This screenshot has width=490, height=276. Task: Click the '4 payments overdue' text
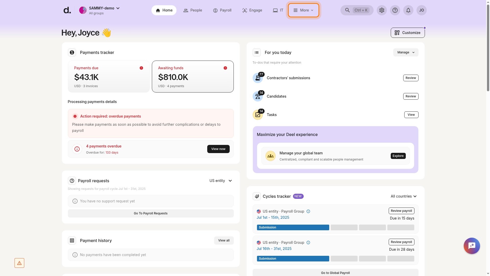[104, 146]
